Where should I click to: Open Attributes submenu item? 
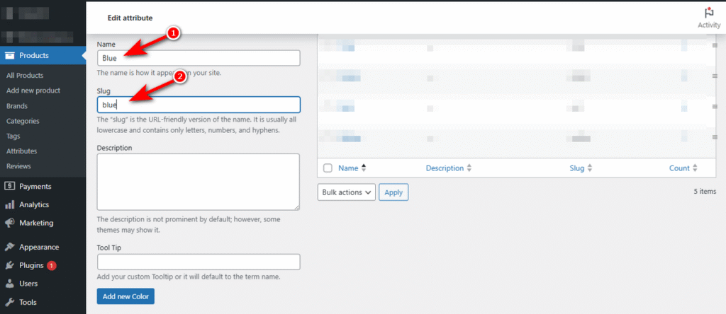(22, 151)
